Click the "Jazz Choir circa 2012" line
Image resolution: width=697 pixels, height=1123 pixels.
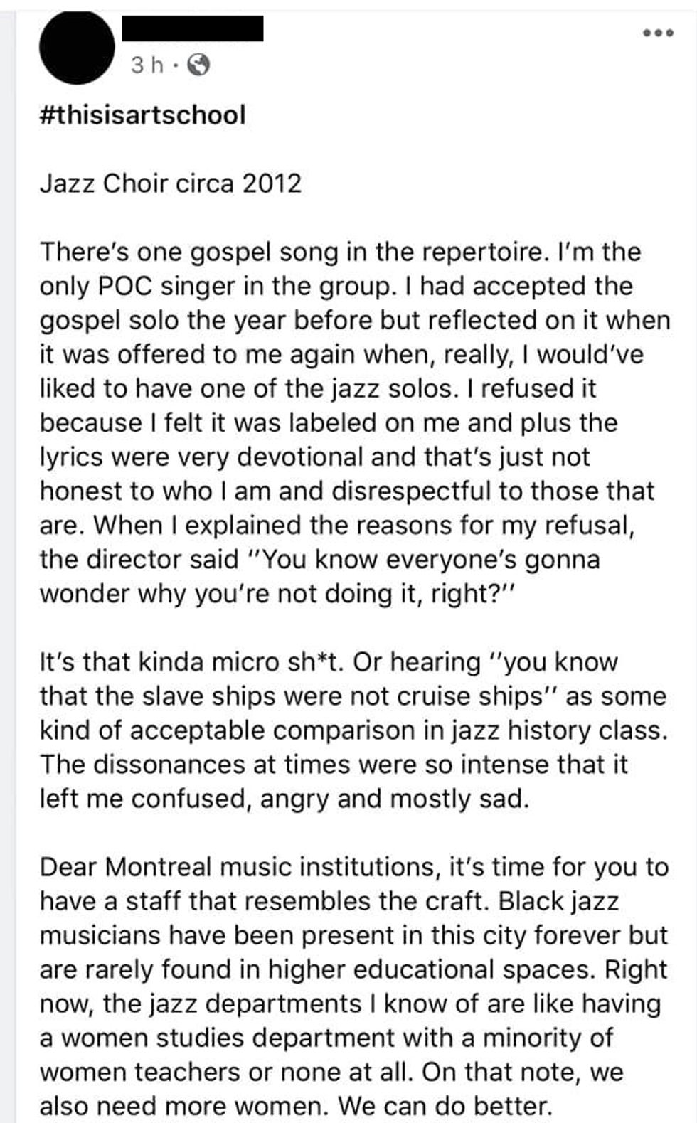coord(171,183)
